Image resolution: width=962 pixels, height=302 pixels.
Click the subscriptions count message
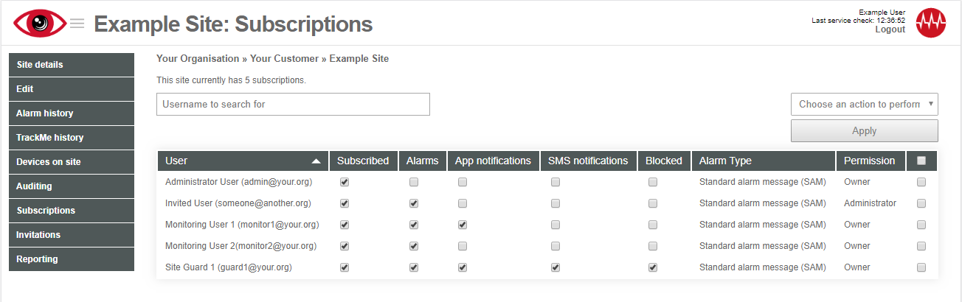coord(231,80)
